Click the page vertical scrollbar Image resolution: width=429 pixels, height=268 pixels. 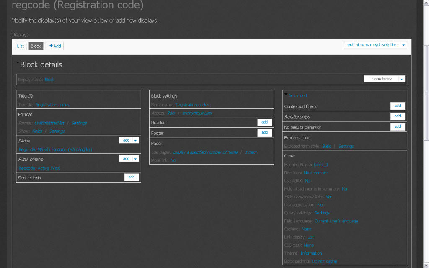click(x=426, y=92)
